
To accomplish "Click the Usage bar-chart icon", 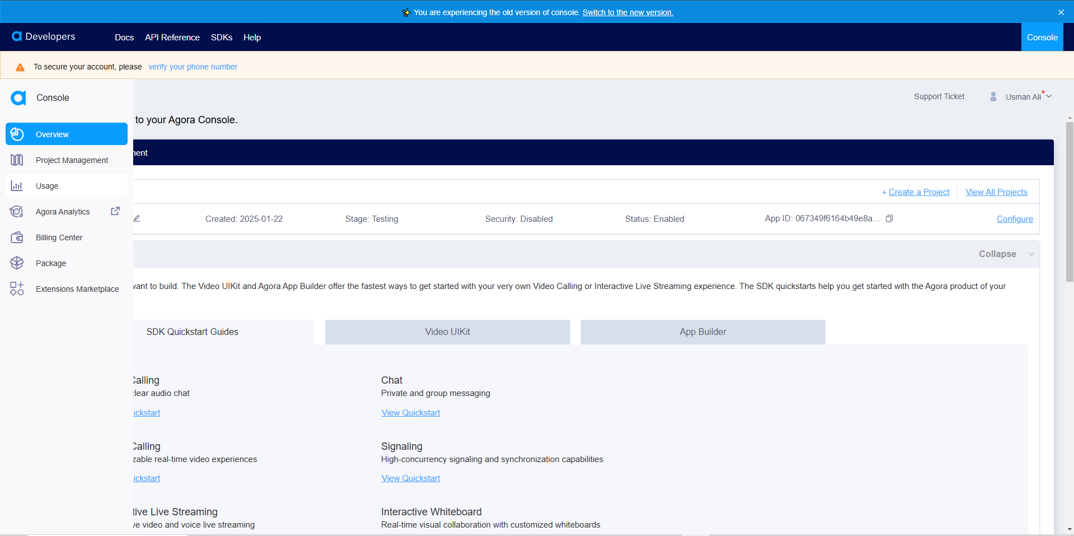I will coord(17,185).
